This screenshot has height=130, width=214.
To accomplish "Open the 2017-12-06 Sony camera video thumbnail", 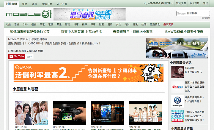I will pos(70,113).
